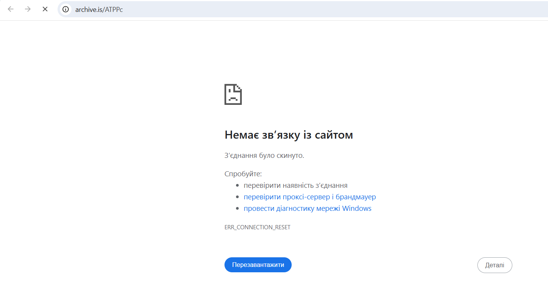Click the ERR_CONNECTION_RESET error code
This screenshot has height=308, width=548.
[x=257, y=227]
